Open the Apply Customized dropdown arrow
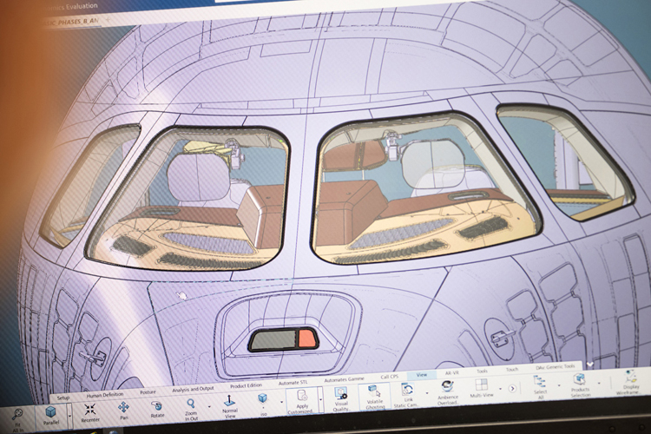This screenshot has height=434, width=651. coord(320,399)
